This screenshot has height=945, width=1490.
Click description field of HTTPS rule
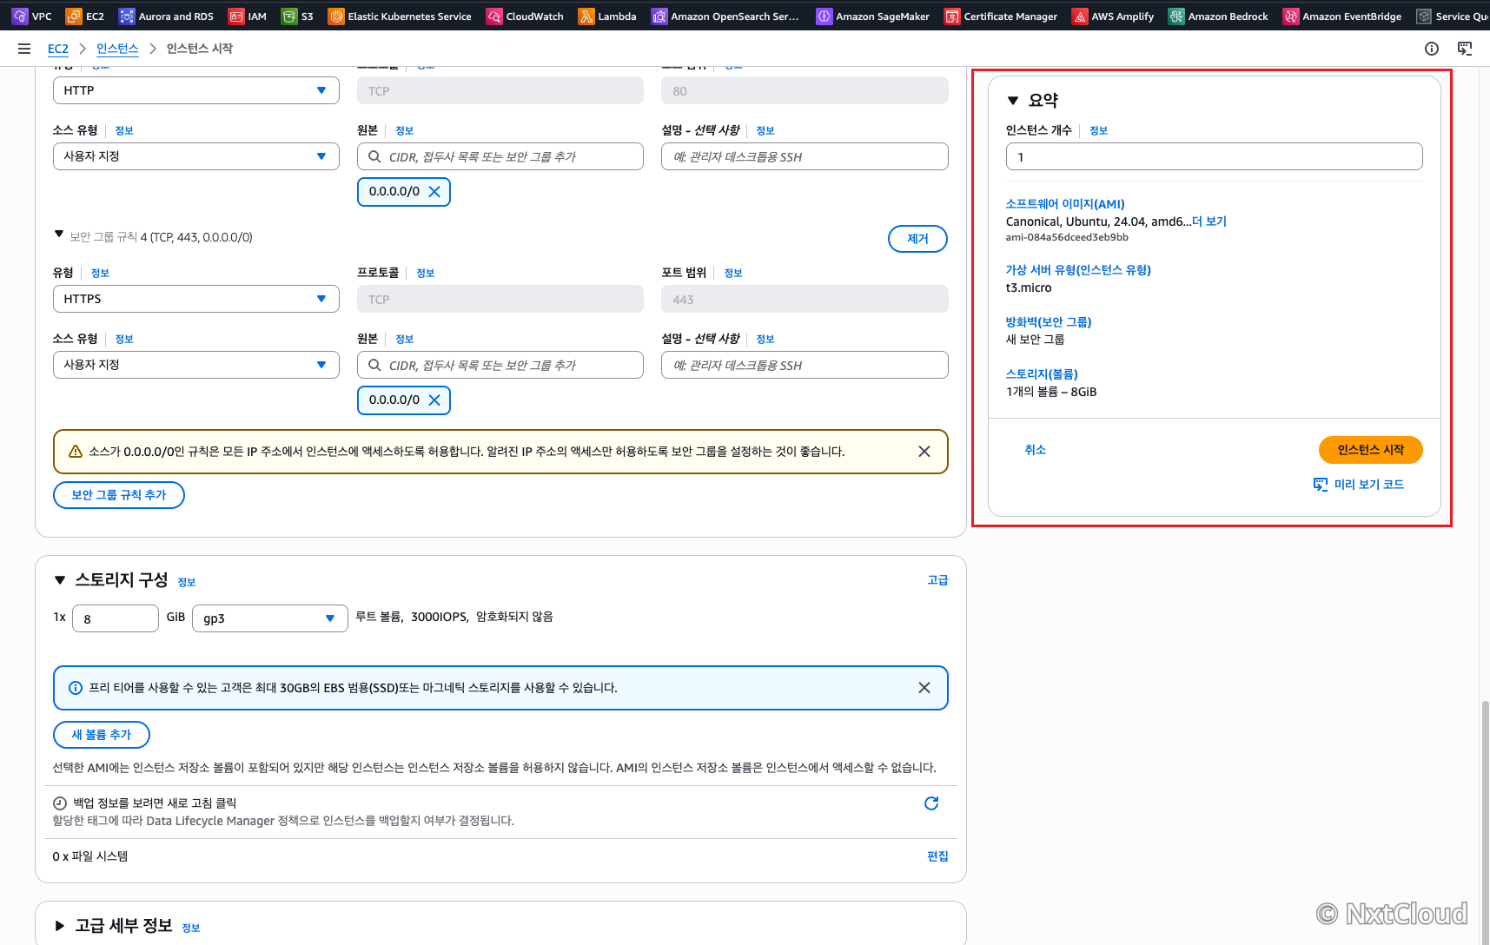click(805, 365)
